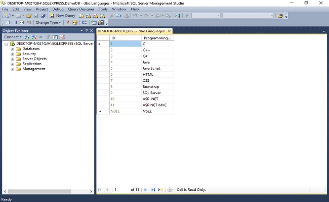Click the Connect Object Explorer icon

[27, 37]
